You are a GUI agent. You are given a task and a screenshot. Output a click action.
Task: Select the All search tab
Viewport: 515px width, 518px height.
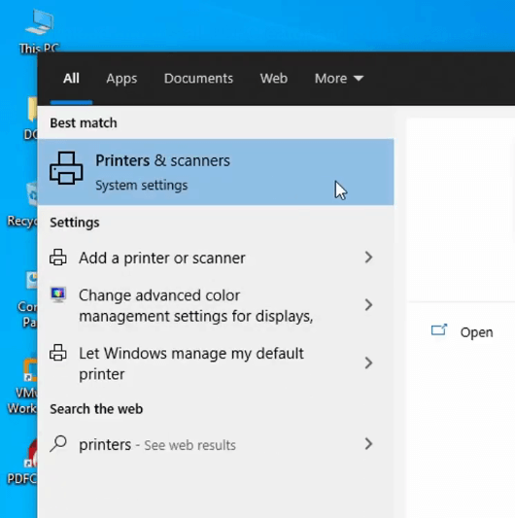tap(71, 79)
